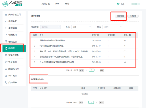
Task: Go to next page arrow of 错题 list
Action: 97,70
